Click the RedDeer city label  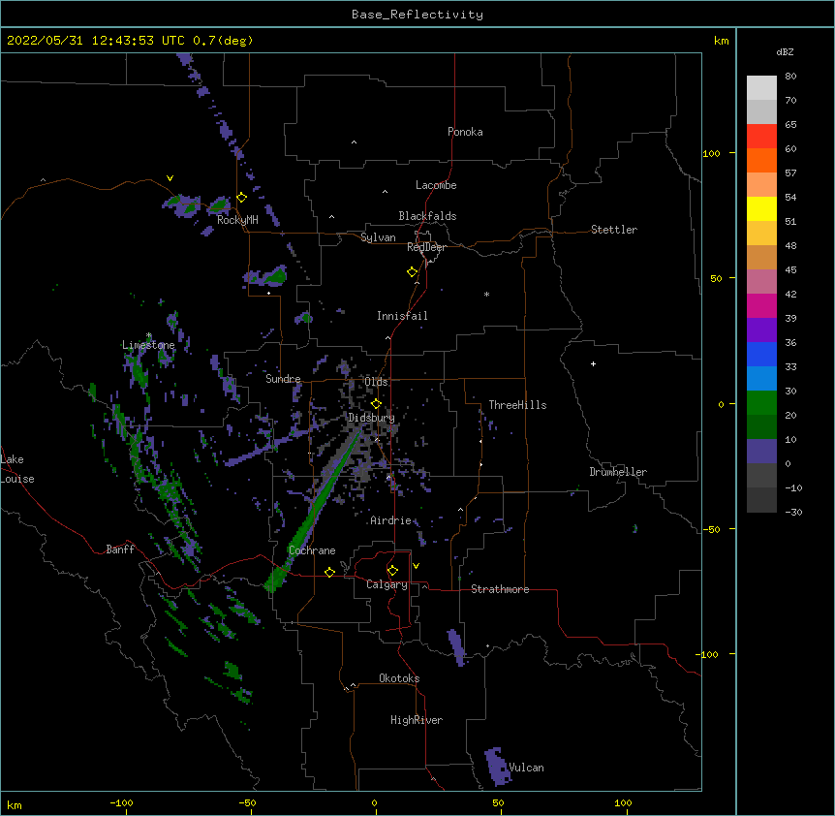tap(426, 247)
